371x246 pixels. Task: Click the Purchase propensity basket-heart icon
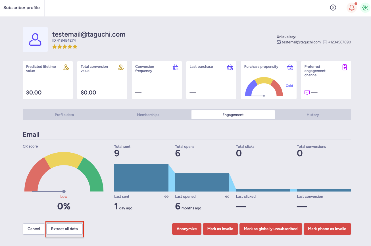[x=290, y=68]
